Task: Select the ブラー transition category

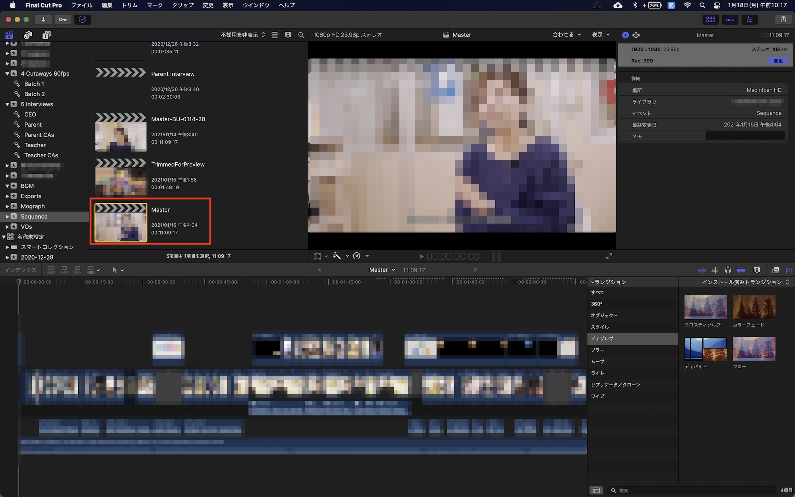Action: click(x=597, y=350)
